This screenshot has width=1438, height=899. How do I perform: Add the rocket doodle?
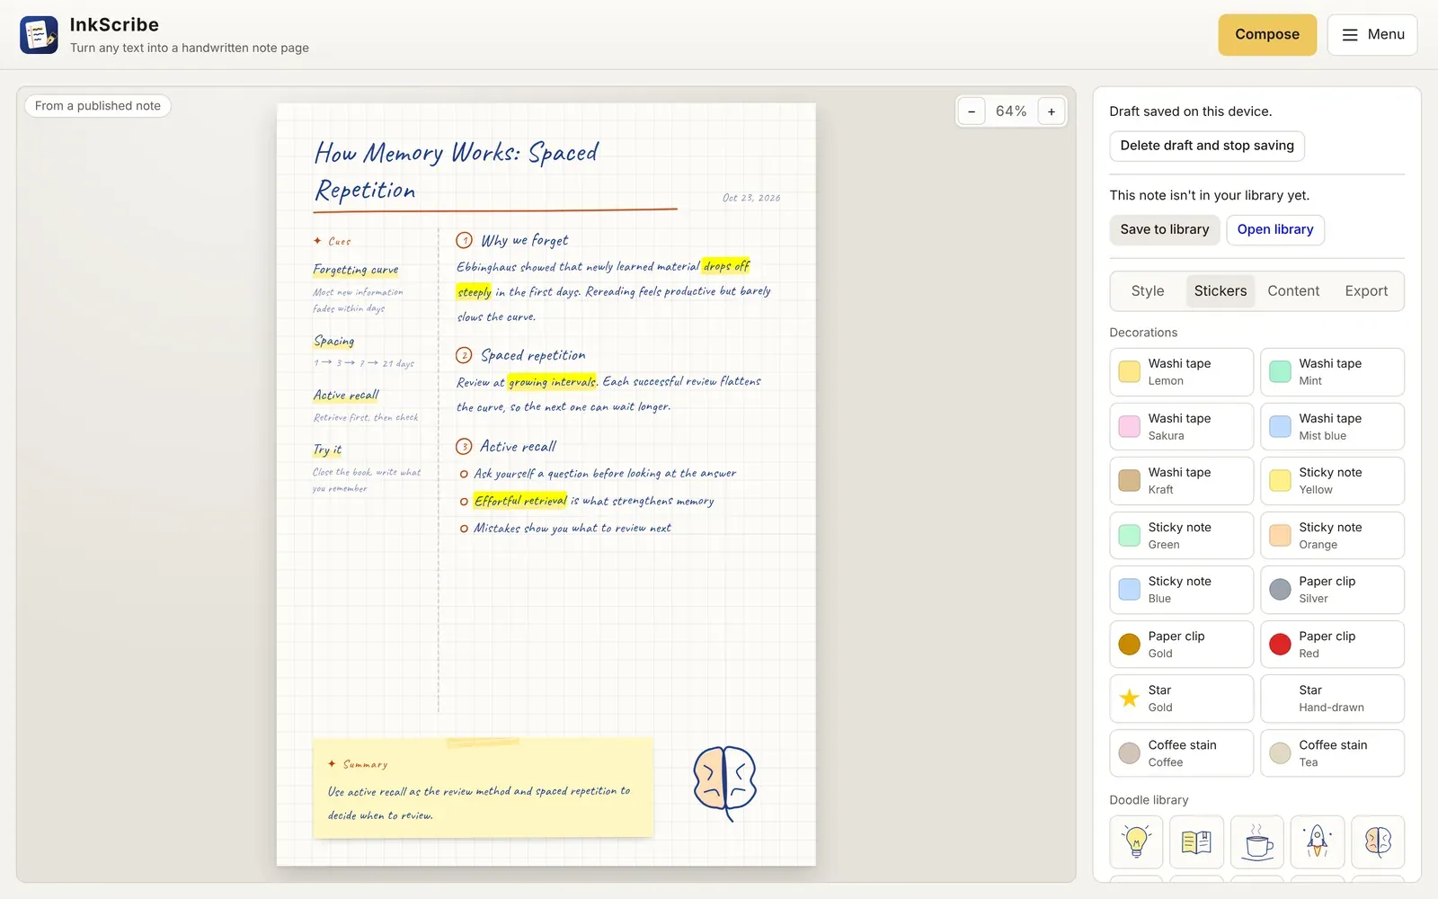pos(1318,841)
